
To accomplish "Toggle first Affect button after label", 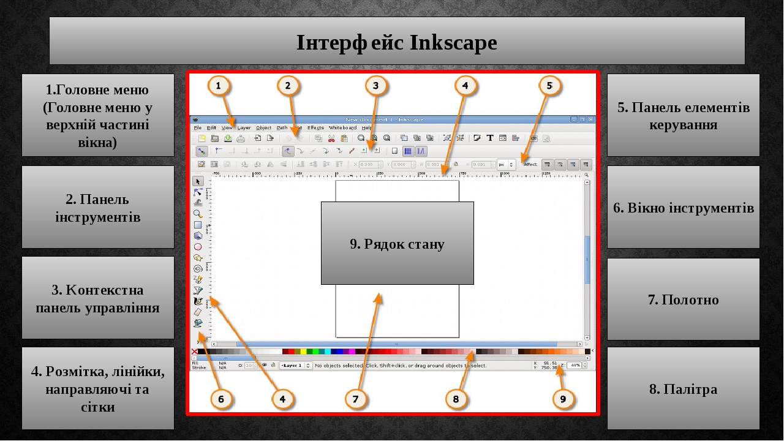I will click(548, 164).
